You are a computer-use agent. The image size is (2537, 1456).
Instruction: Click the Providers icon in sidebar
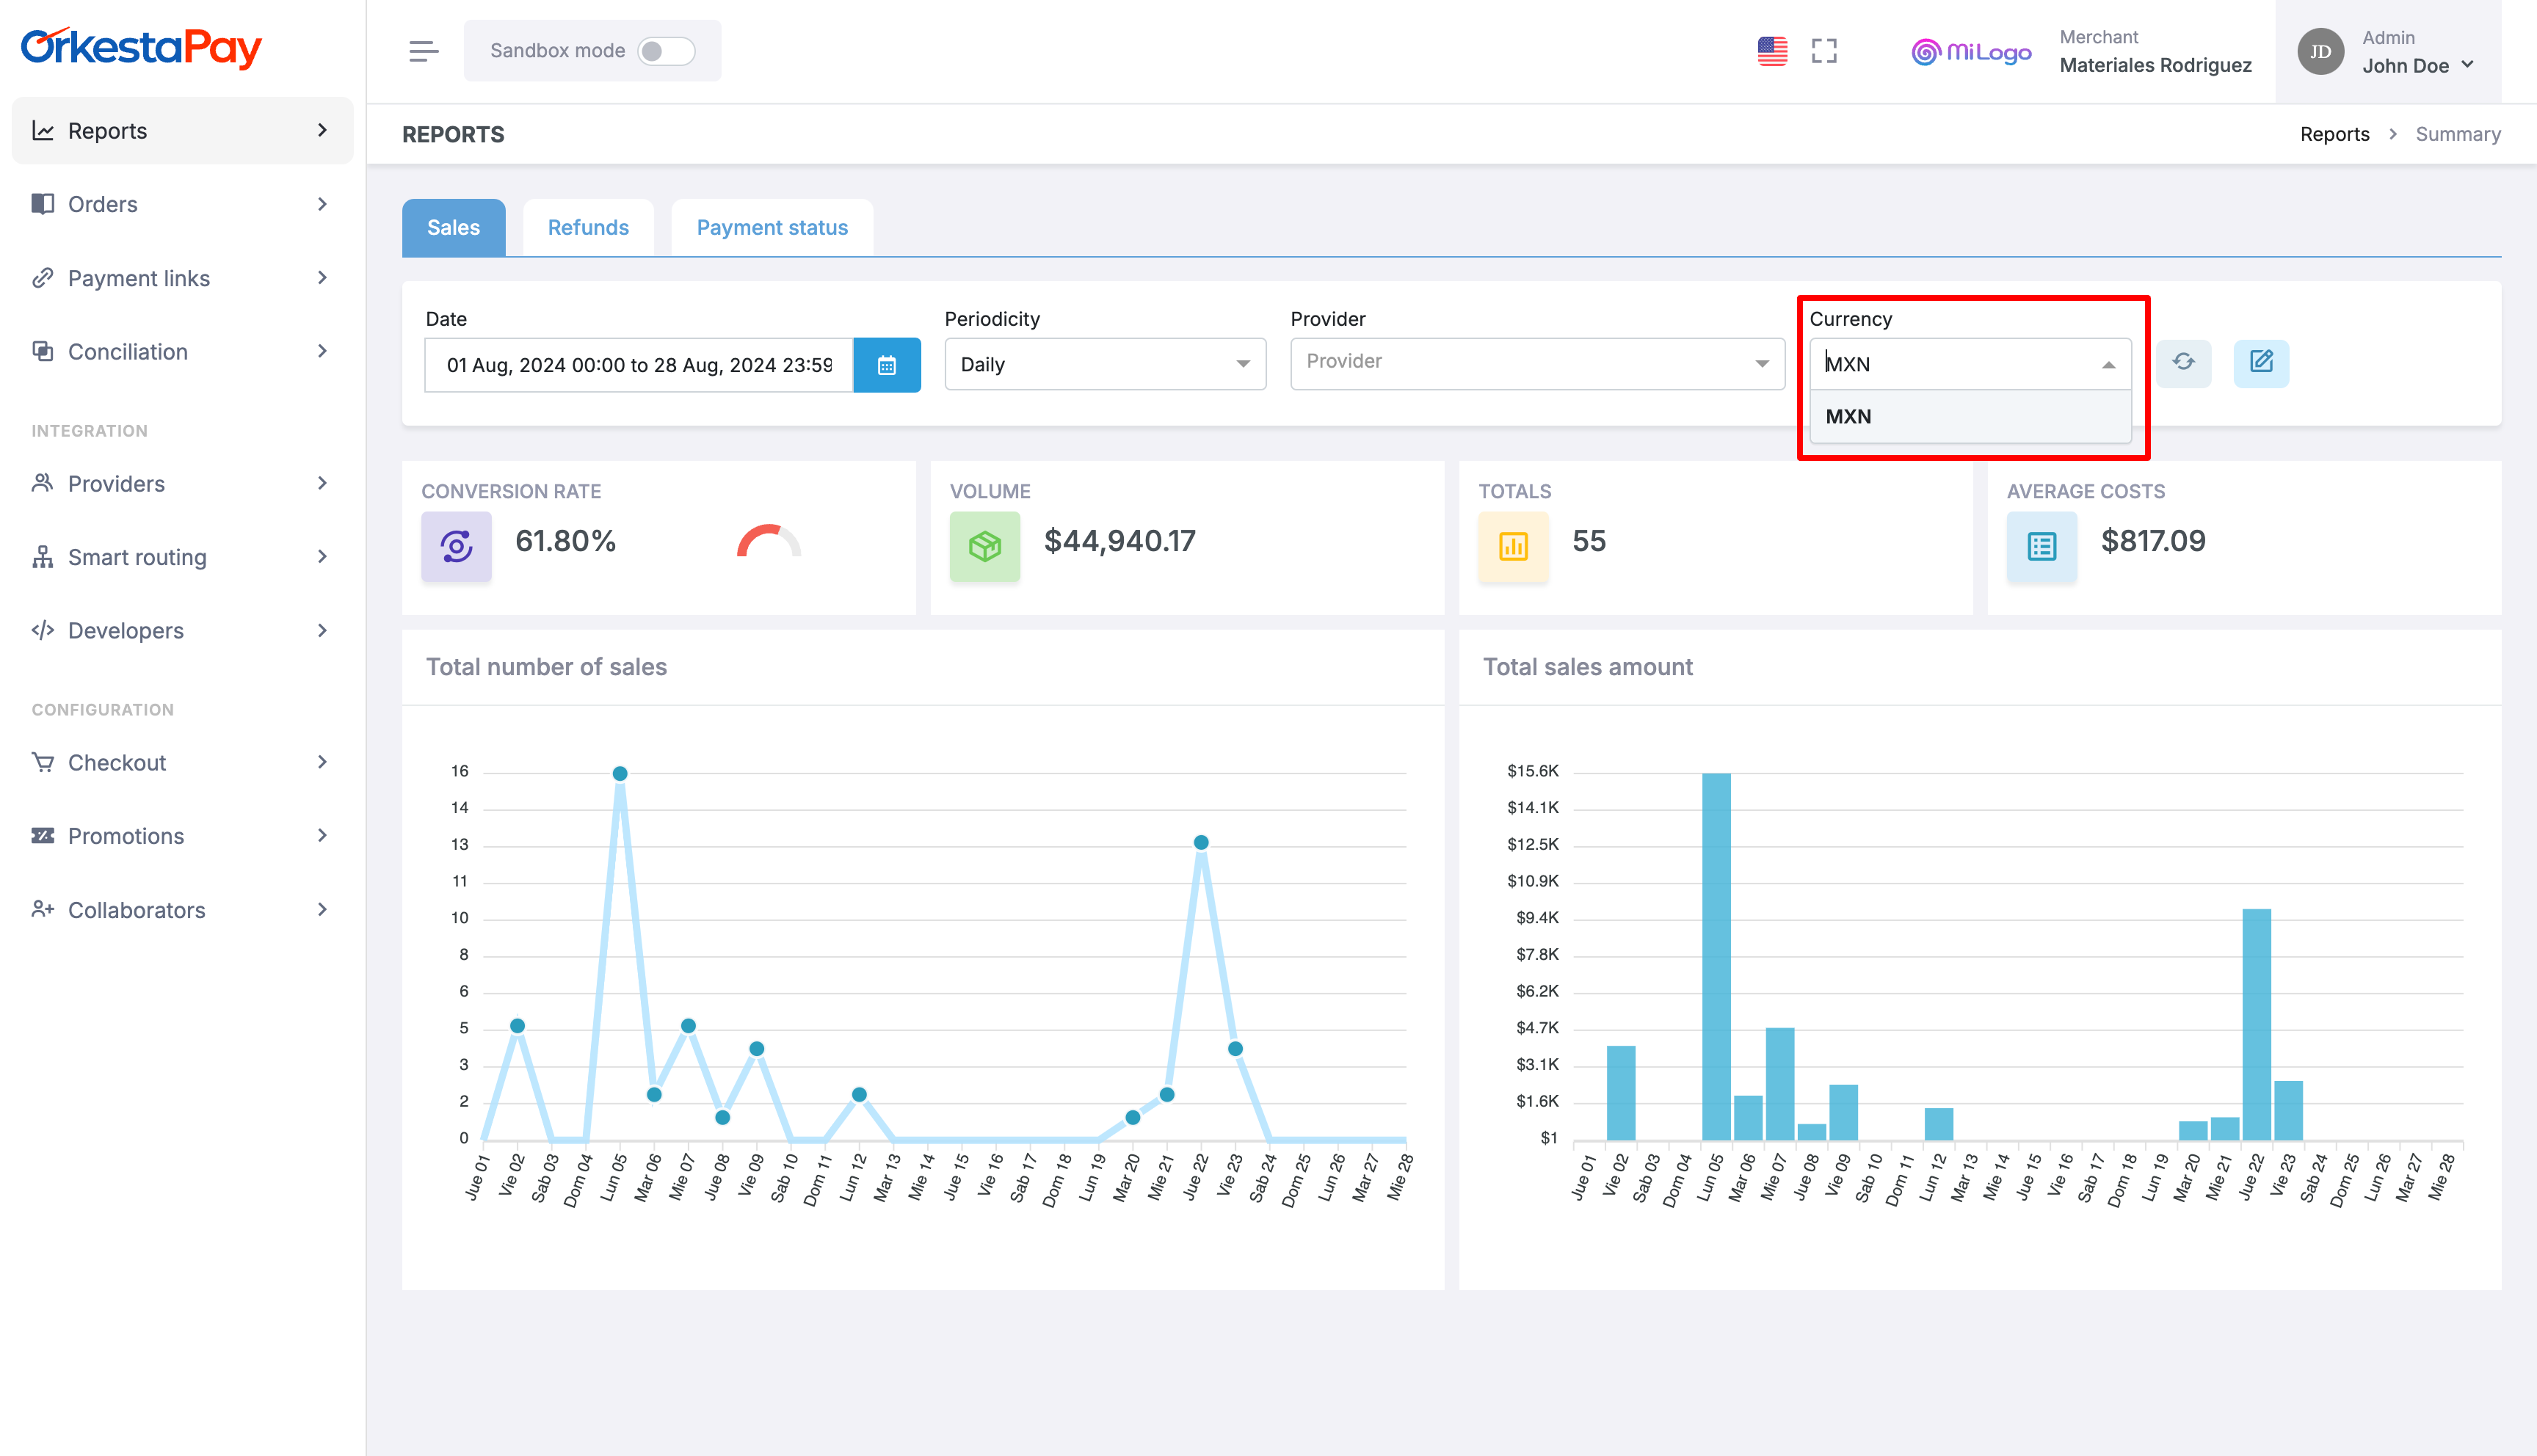42,483
